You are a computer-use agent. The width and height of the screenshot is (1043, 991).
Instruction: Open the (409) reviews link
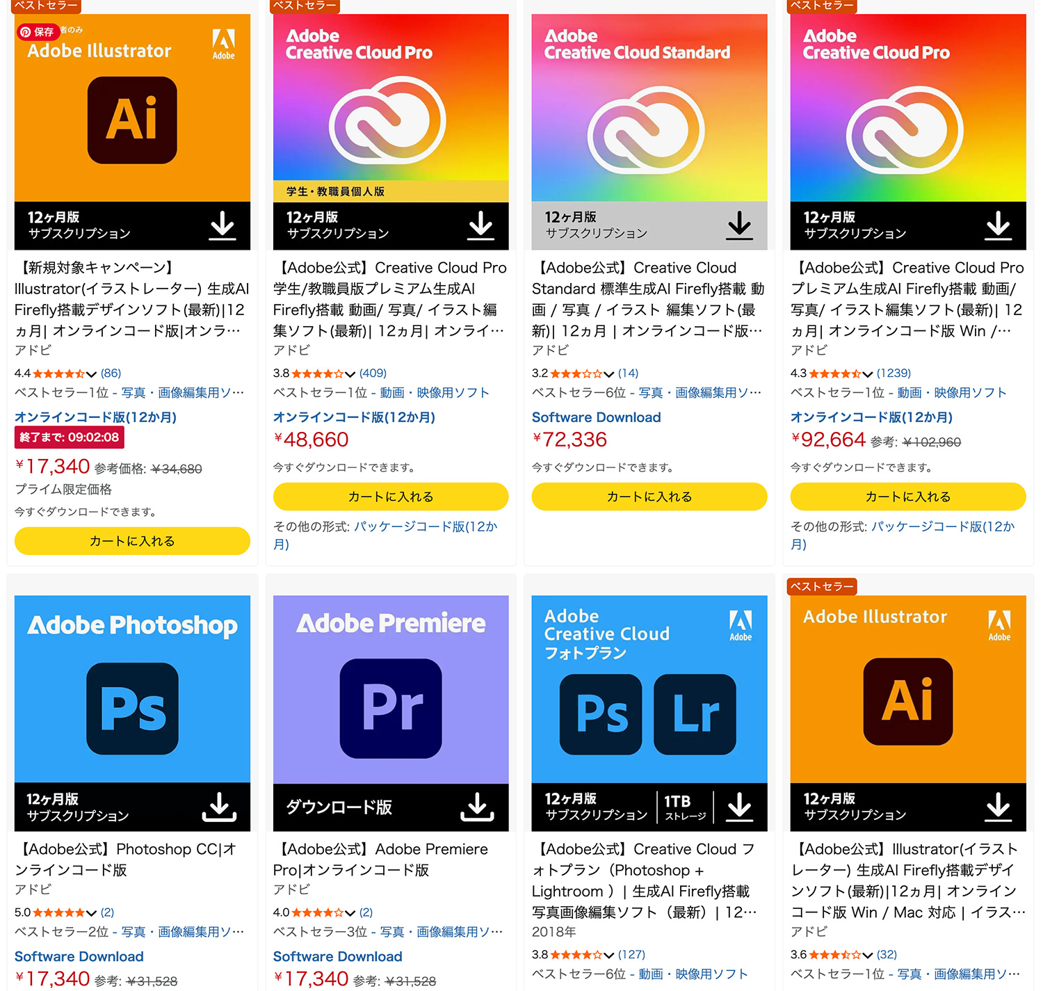(x=373, y=373)
